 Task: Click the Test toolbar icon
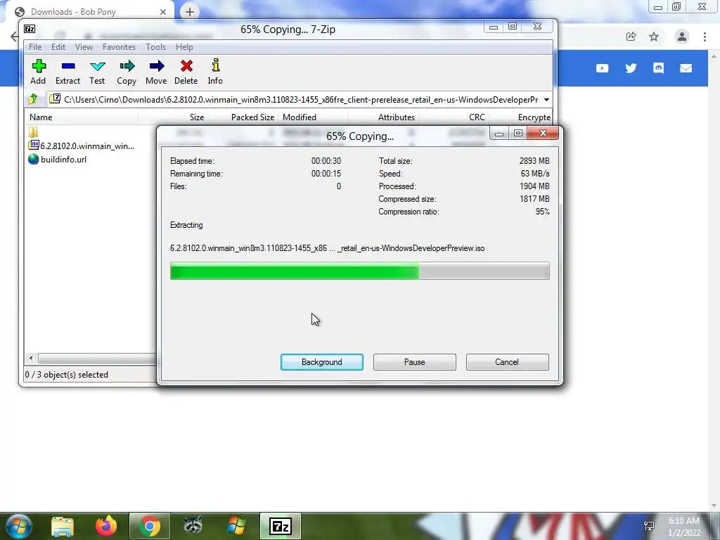pos(97,71)
